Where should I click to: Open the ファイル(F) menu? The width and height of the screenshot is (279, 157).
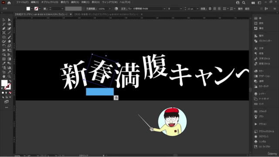tap(22, 2)
